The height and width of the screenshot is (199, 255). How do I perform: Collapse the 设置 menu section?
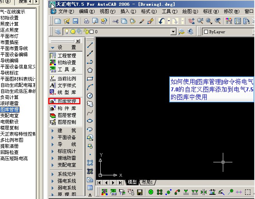point(53,48)
